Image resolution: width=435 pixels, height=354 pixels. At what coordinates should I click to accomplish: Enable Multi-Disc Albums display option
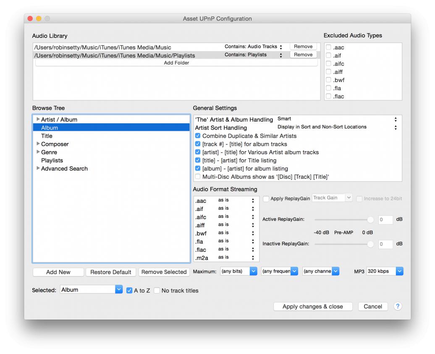point(198,177)
